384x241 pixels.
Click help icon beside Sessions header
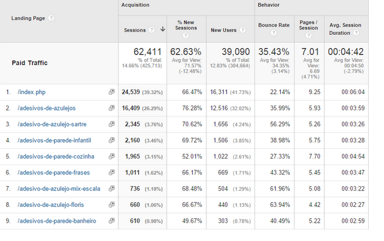point(152,30)
